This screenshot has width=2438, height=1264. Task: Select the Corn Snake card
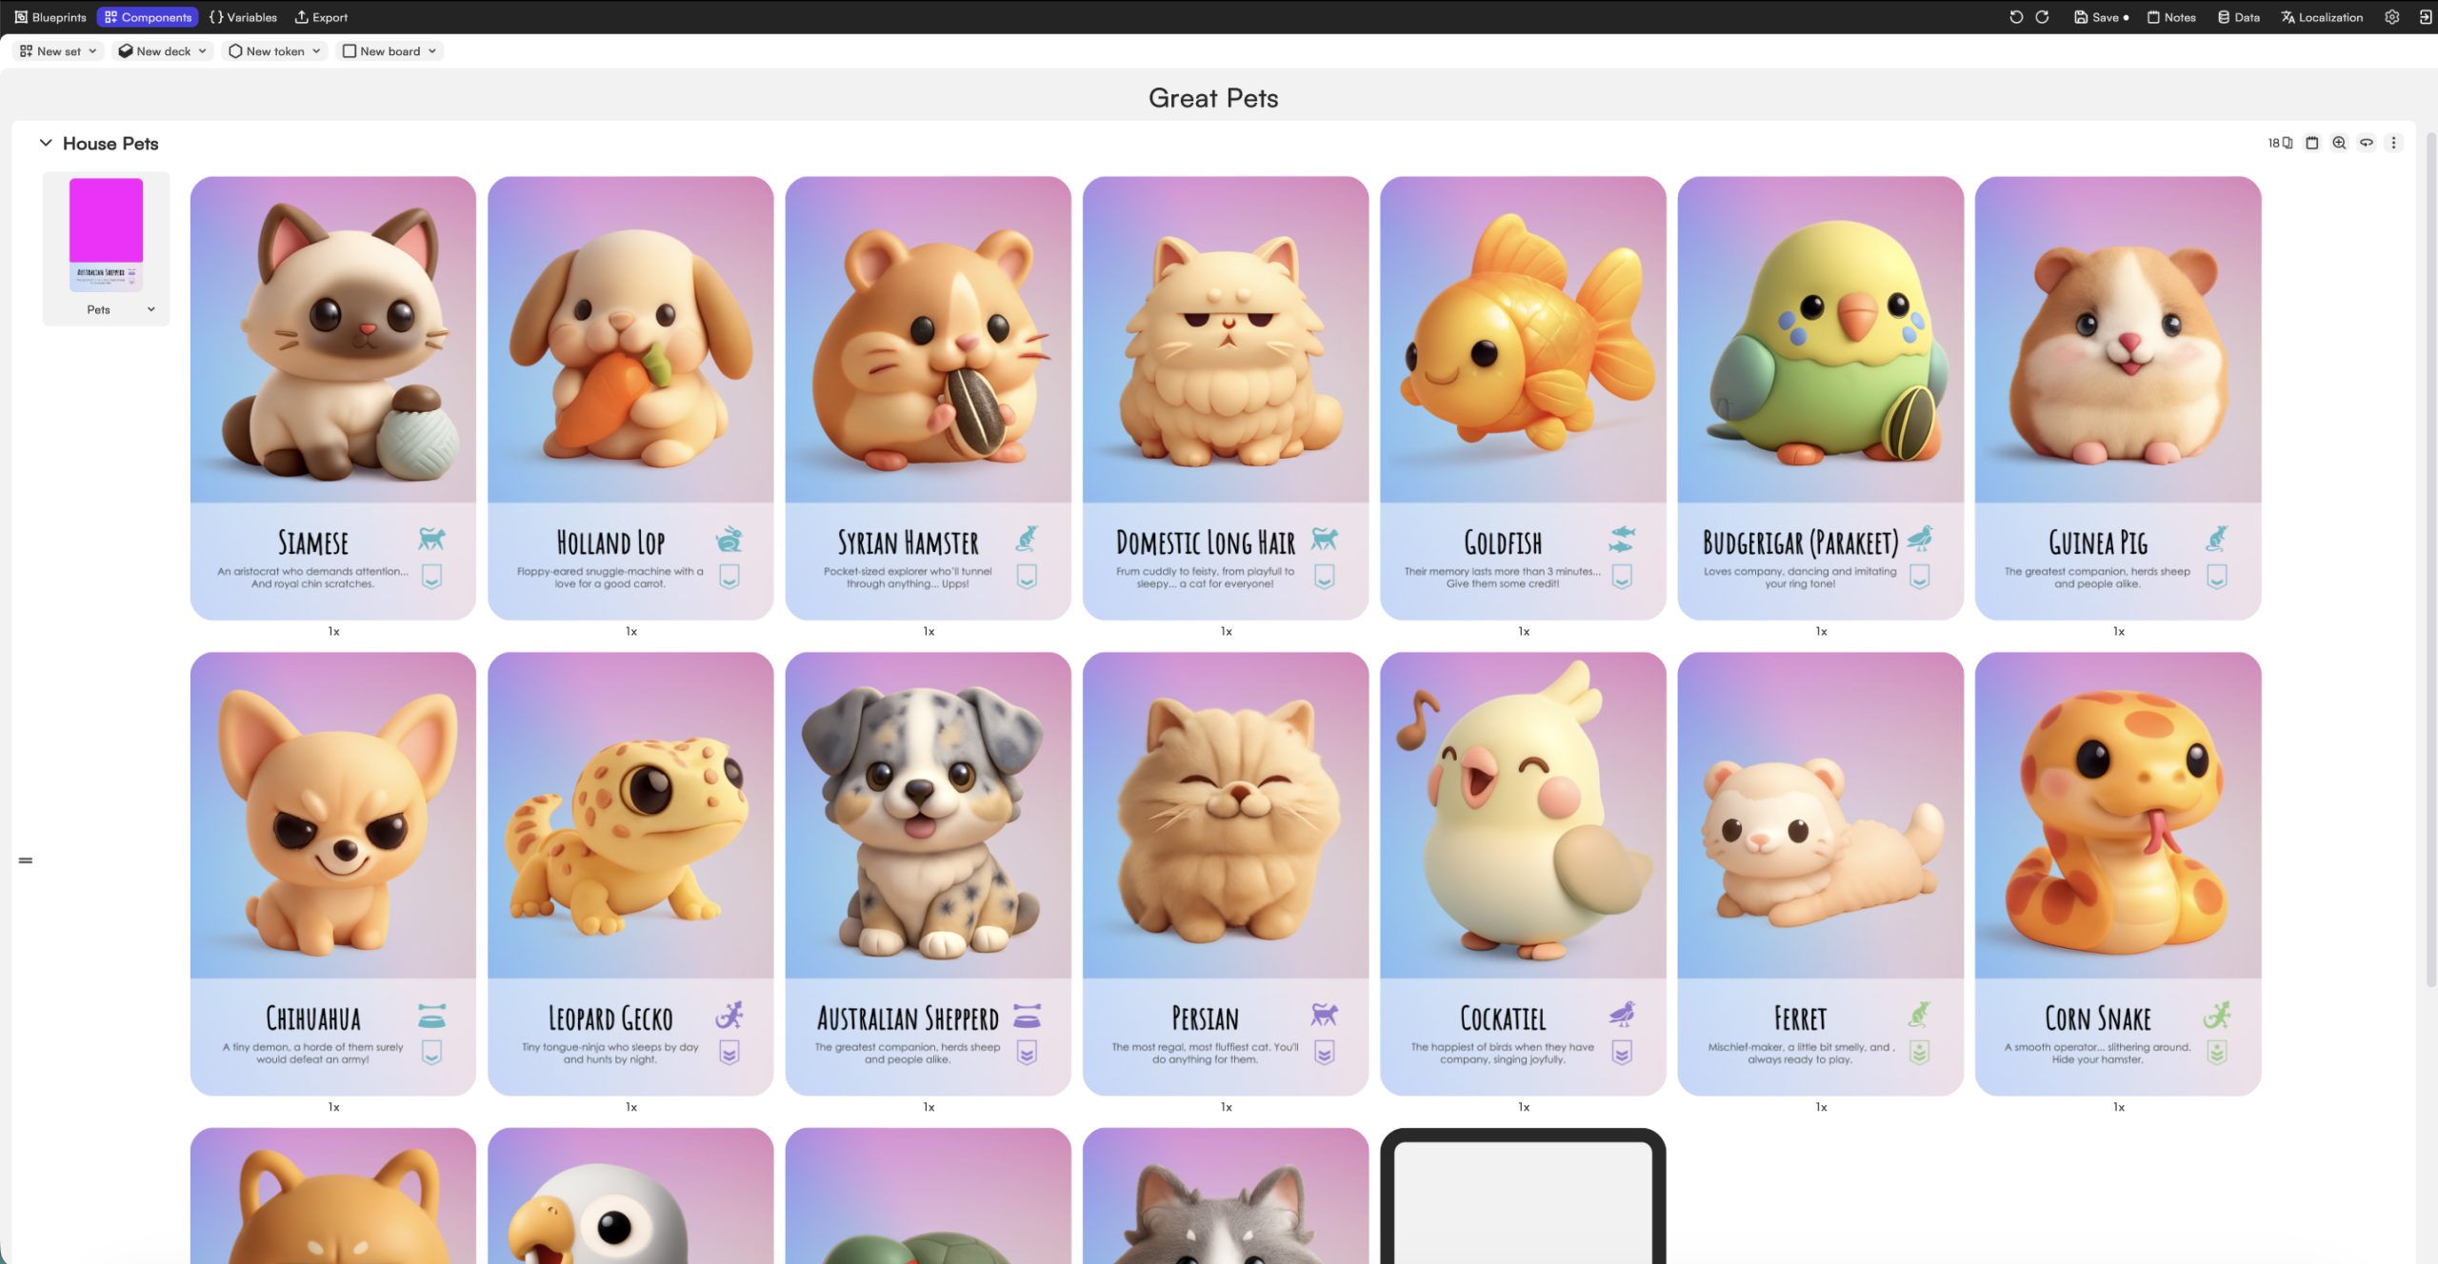click(x=2118, y=873)
